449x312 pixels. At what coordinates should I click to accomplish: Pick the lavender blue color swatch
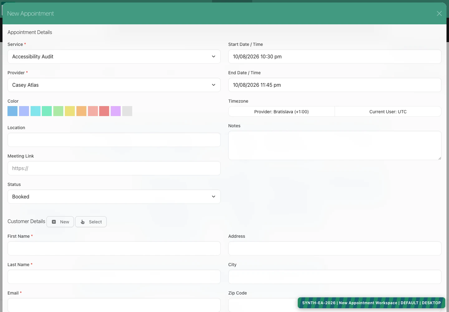24,111
